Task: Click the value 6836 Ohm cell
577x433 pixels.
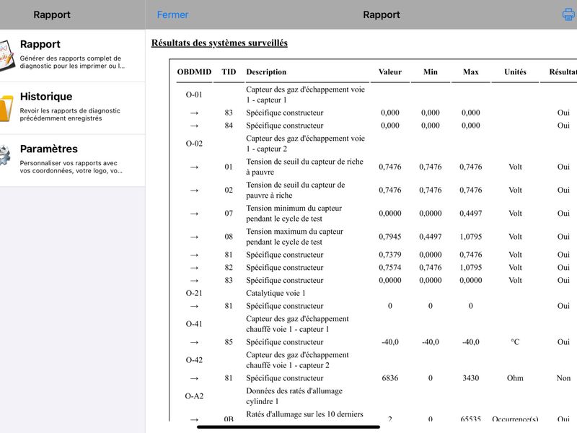Action: point(389,378)
